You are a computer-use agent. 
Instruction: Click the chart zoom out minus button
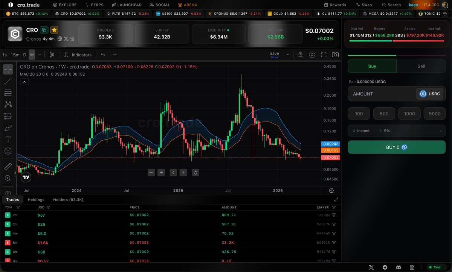[x=151, y=173]
